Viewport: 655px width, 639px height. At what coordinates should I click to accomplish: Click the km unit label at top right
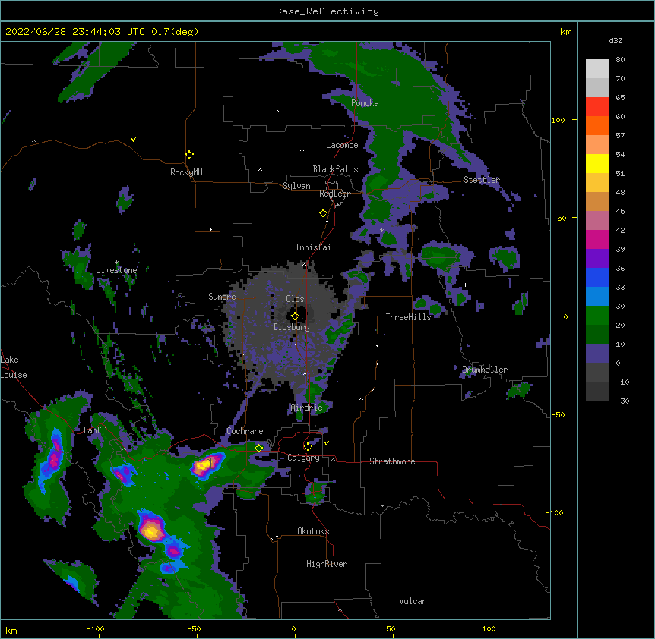pyautogui.click(x=565, y=32)
